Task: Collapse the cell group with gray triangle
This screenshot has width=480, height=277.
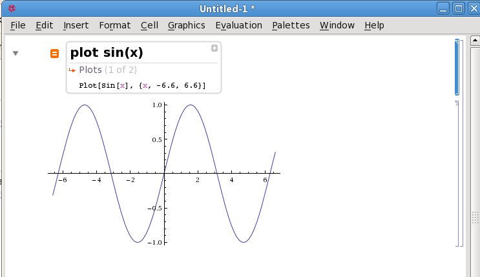Action: (16, 53)
